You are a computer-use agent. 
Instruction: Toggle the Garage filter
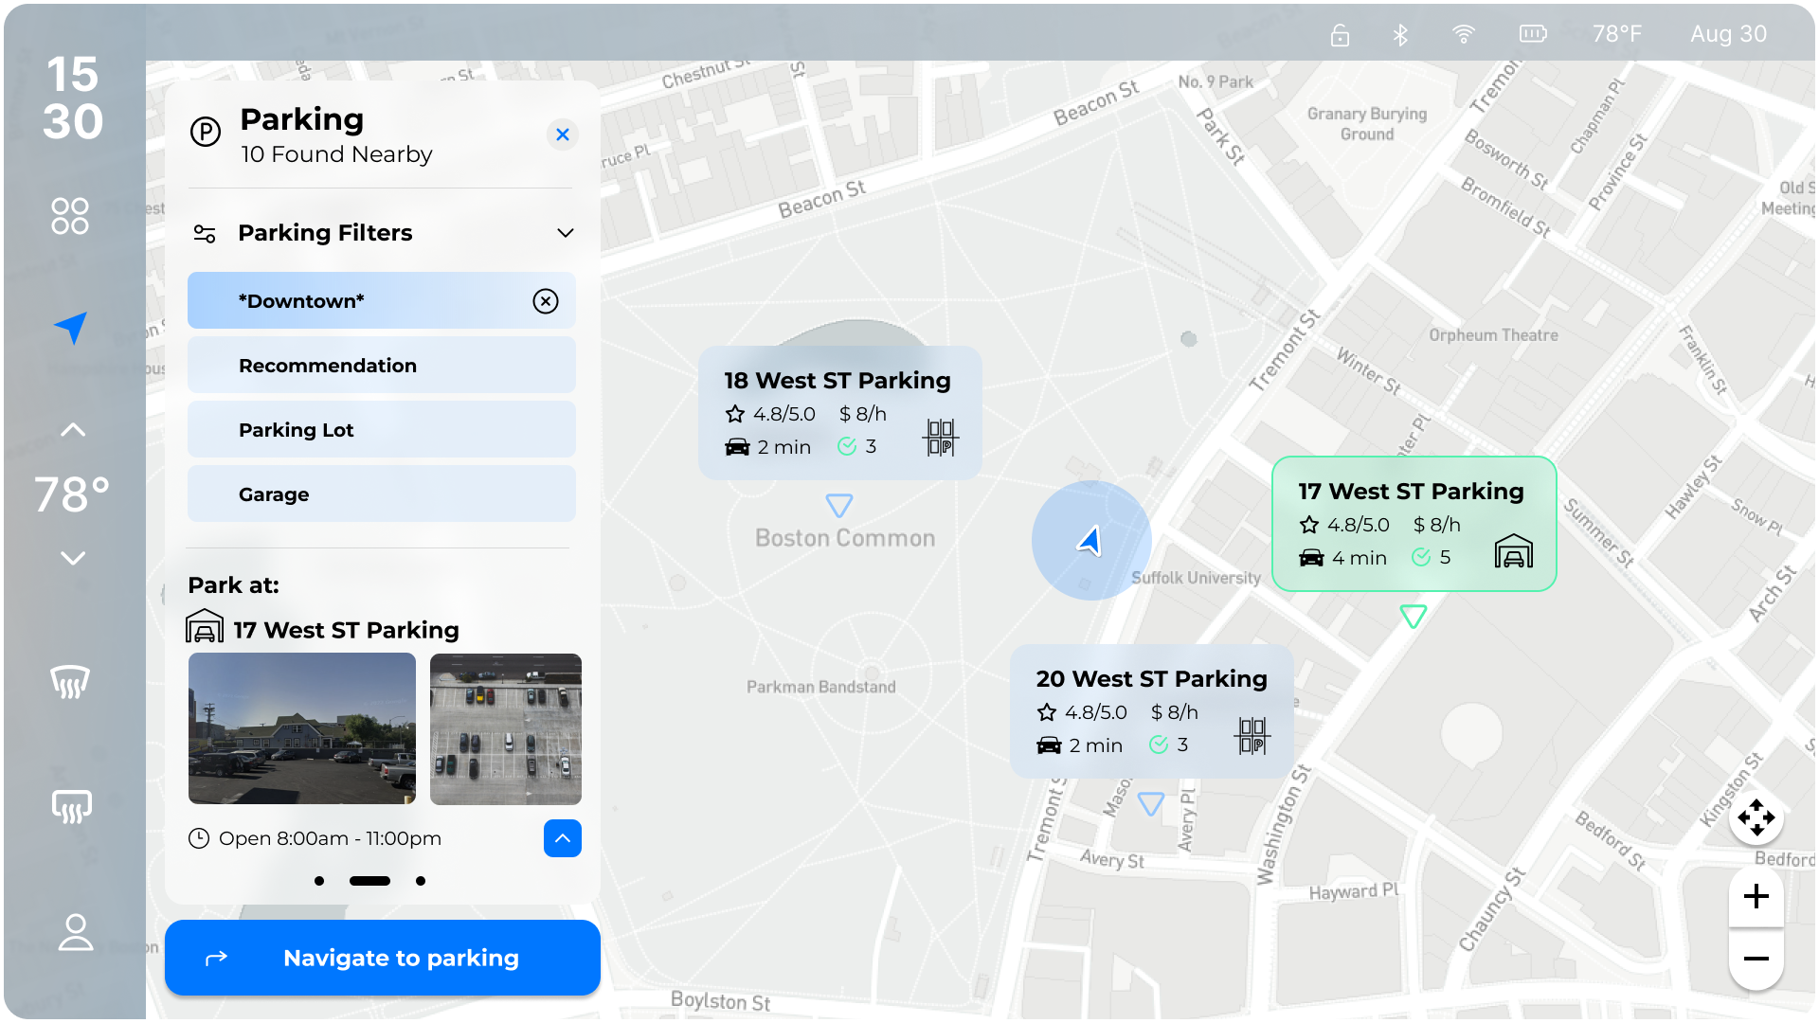coord(381,494)
